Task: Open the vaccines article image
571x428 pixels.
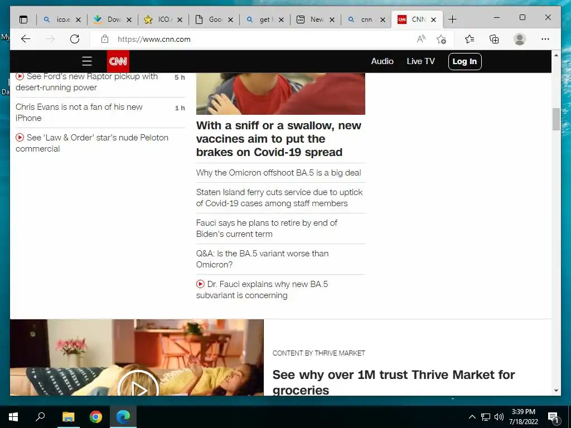Action: (280, 94)
